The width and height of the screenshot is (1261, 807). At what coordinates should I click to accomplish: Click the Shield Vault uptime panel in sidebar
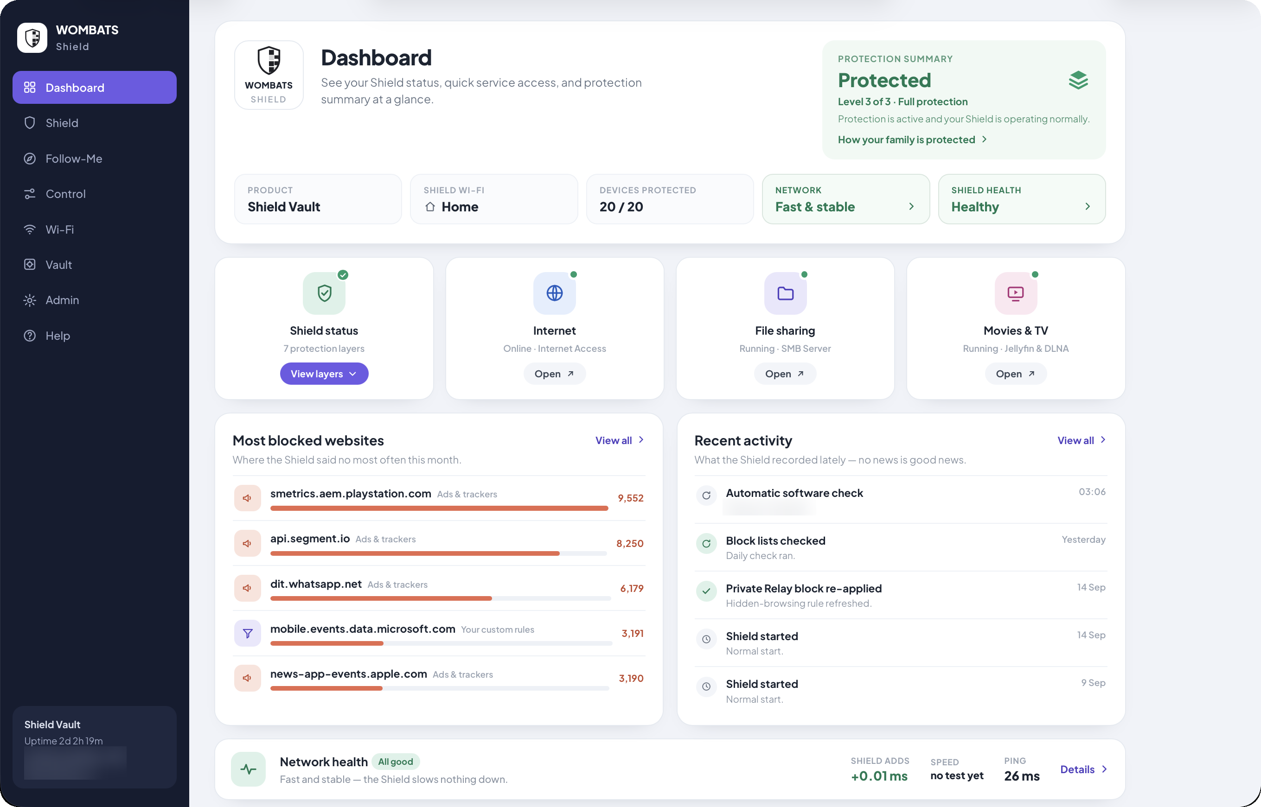[x=95, y=747]
